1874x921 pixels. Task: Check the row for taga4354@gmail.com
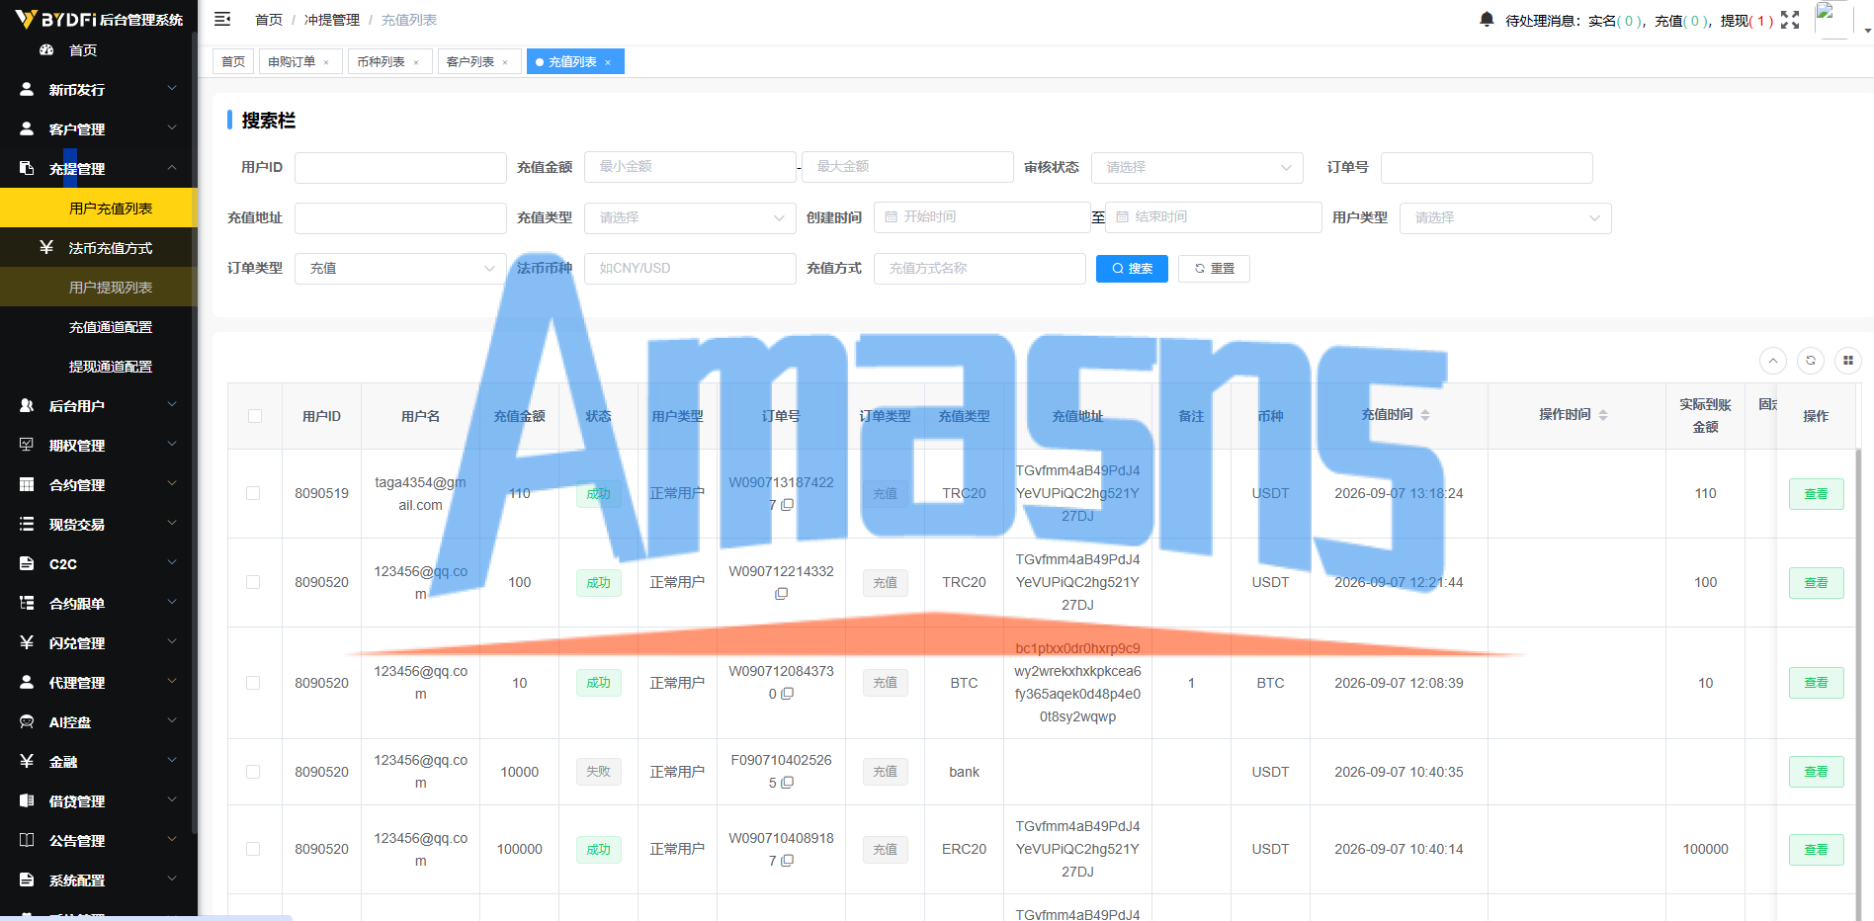click(x=253, y=493)
